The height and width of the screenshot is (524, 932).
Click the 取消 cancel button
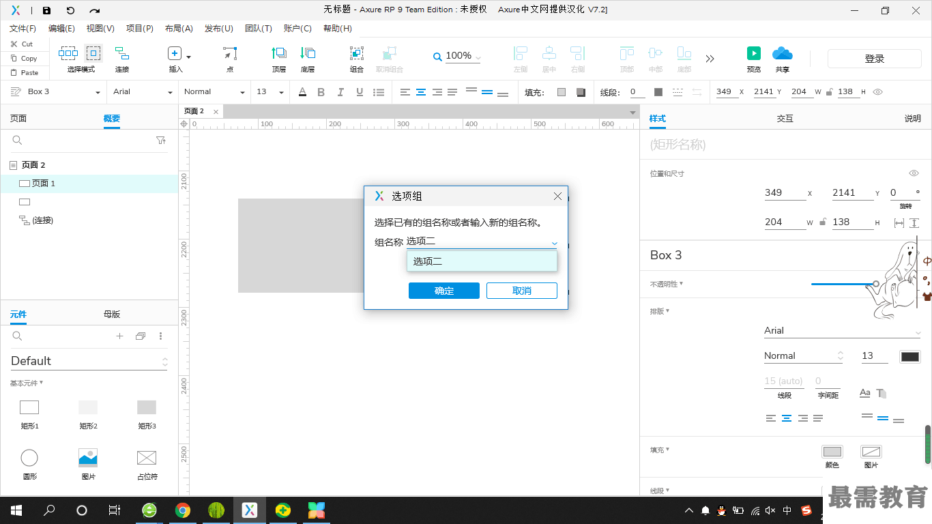522,291
